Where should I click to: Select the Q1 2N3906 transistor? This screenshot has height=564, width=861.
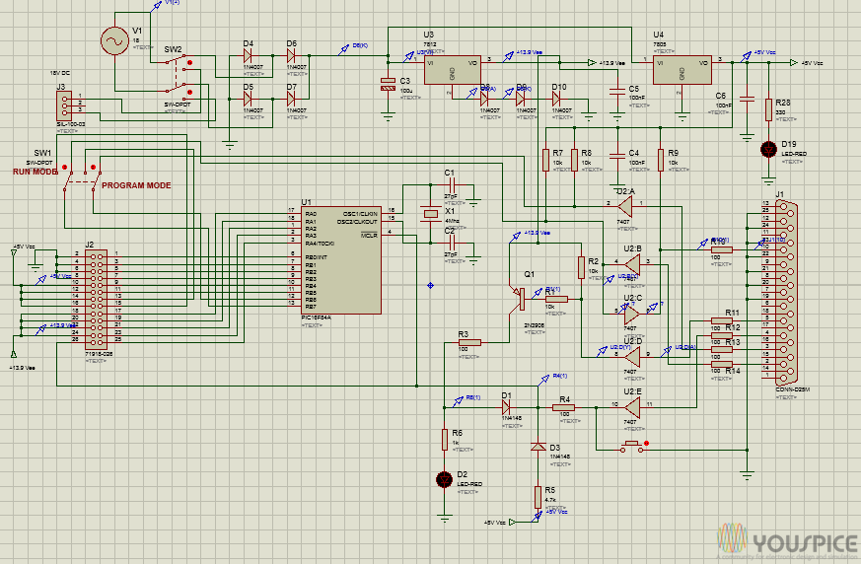click(520, 300)
